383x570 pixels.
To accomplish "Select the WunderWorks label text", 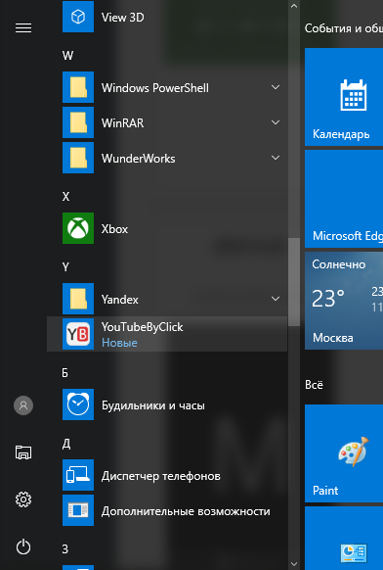I will pos(138,159).
